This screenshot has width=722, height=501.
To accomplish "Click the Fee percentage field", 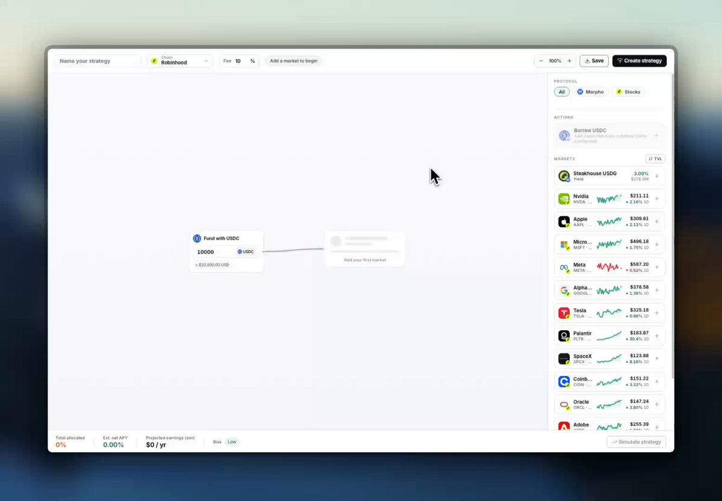I will [239, 61].
